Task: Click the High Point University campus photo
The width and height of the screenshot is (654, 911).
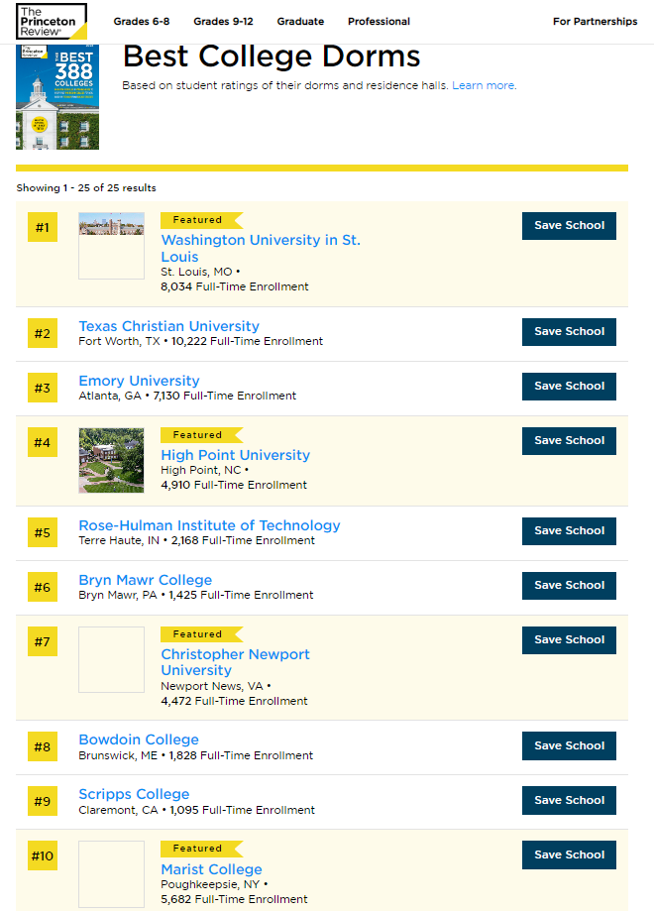Action: click(112, 461)
